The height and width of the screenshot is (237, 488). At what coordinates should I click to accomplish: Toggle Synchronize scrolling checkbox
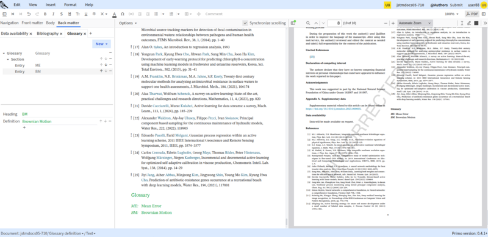[x=245, y=23]
